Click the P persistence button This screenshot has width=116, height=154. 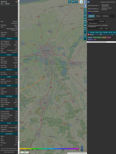[85, 29]
